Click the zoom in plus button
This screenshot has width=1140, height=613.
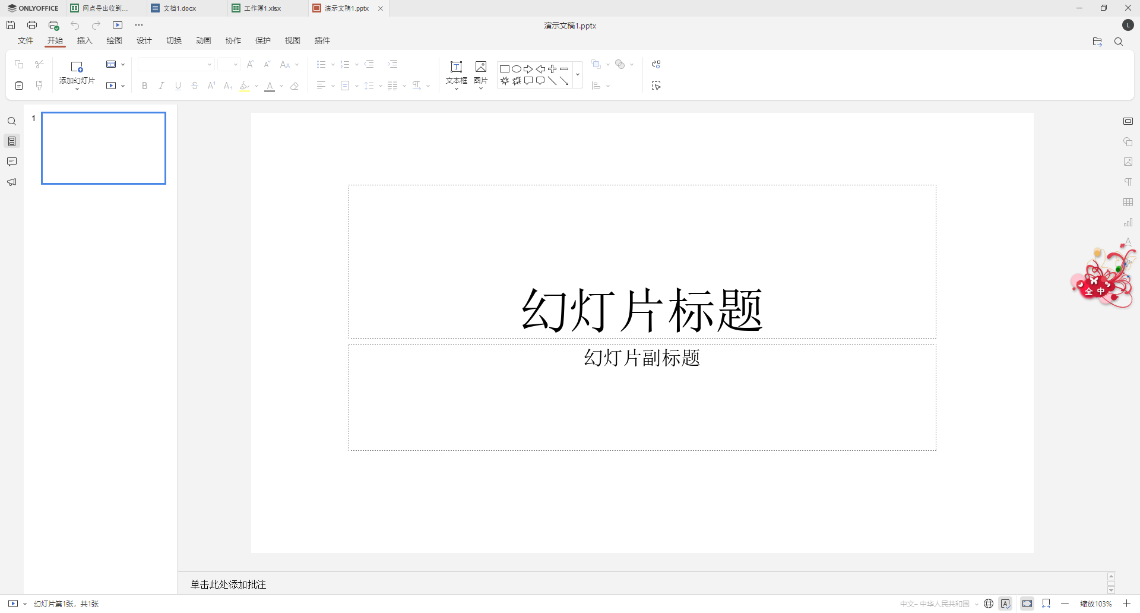click(x=1126, y=603)
